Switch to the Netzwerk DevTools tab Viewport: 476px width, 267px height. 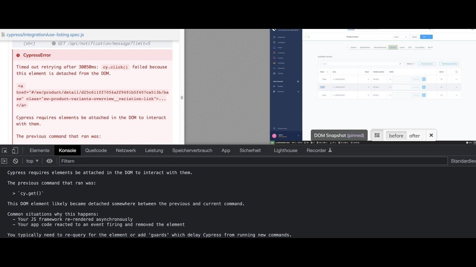(126, 151)
